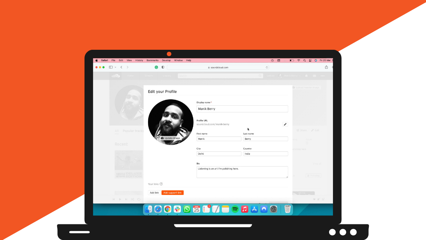The image size is (426, 240).
Task: Open the Bookmarks menu
Action: [x=152, y=60]
